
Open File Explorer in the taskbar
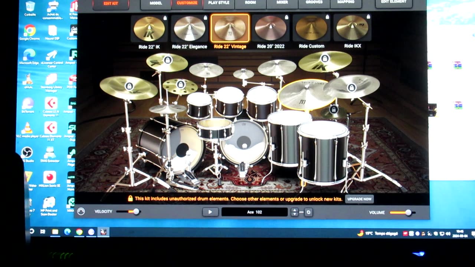55,232
